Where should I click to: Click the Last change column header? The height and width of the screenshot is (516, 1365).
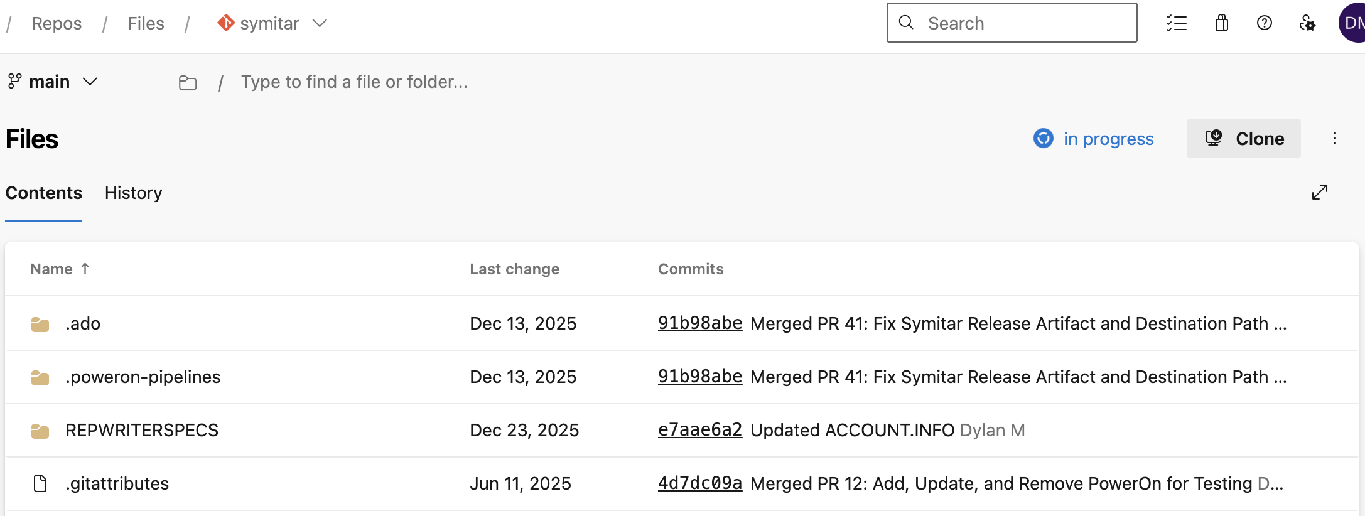[x=515, y=269]
